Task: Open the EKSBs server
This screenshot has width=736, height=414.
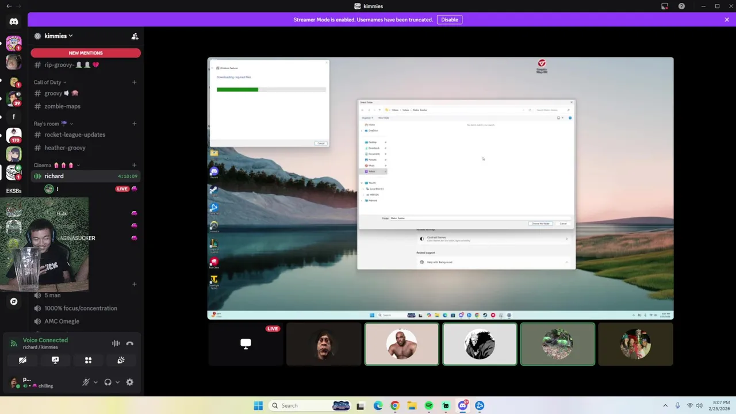Action: 14,191
